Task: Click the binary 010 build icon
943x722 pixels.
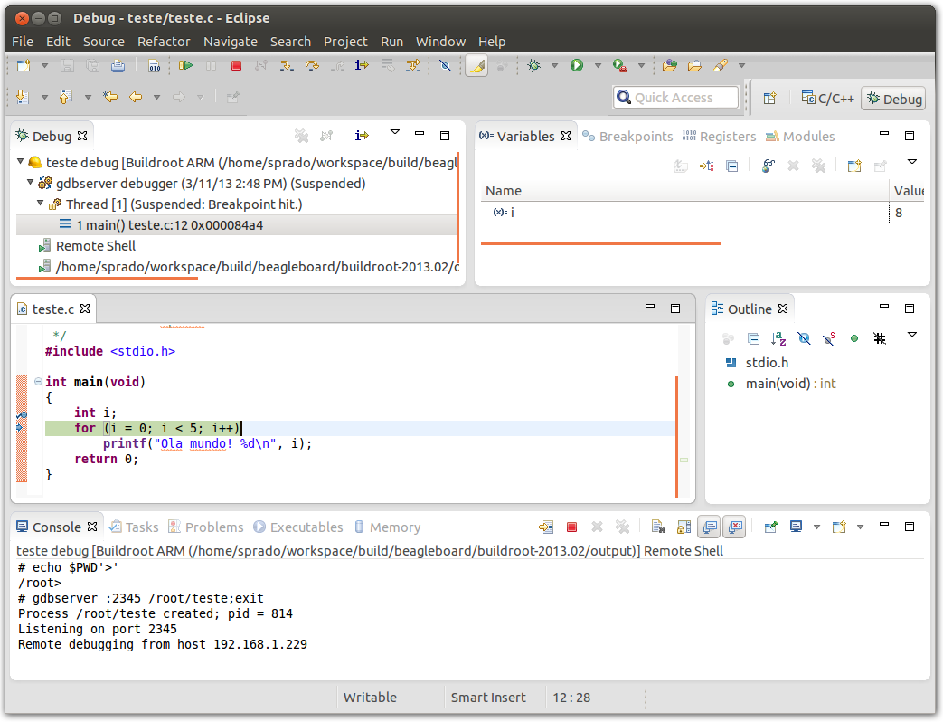Action: point(154,65)
